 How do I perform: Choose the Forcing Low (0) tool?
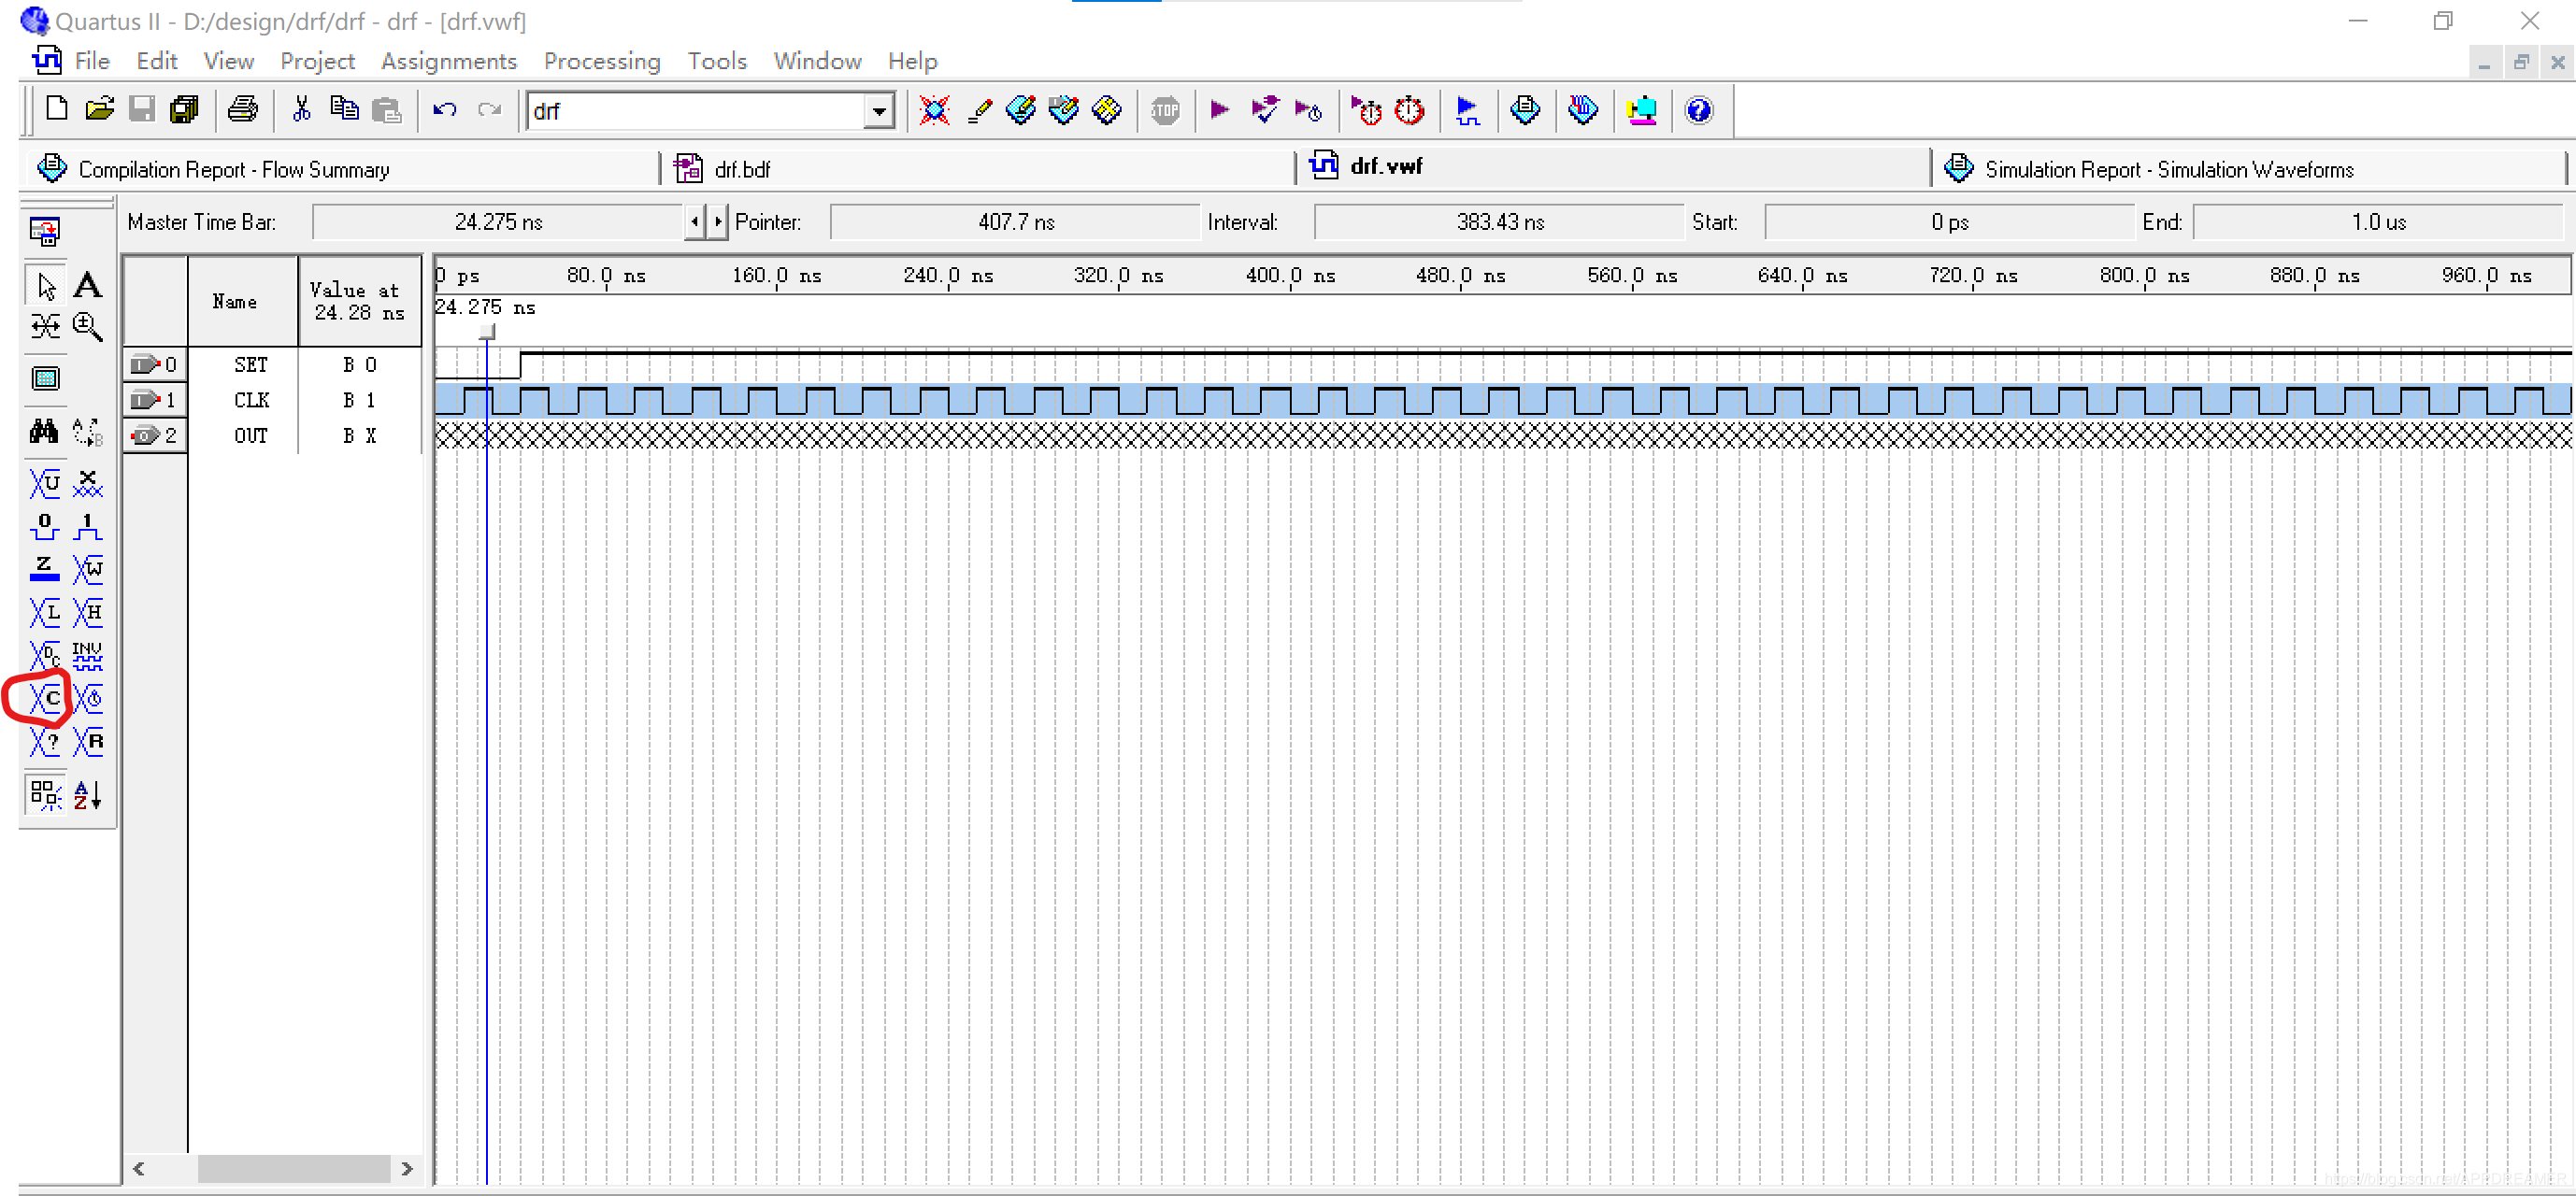[45, 527]
